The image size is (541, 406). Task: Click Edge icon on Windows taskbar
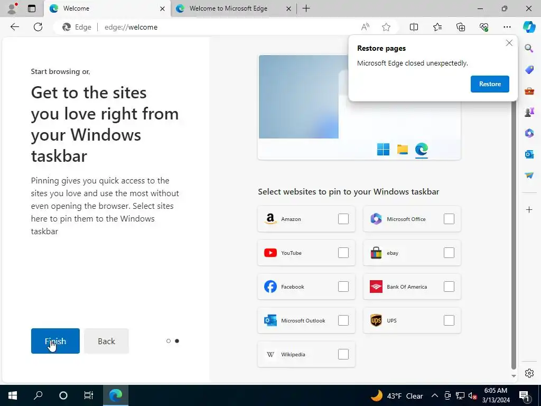tap(116, 395)
